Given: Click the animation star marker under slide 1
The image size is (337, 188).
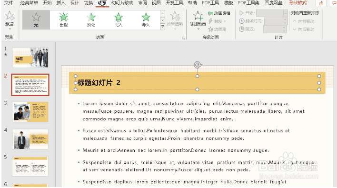Looking at the screenshot, I should click(6, 55).
